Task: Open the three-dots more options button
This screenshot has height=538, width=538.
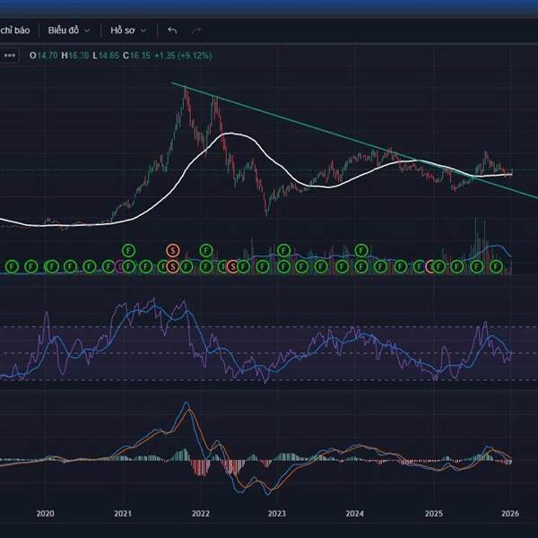Action: [x=10, y=56]
